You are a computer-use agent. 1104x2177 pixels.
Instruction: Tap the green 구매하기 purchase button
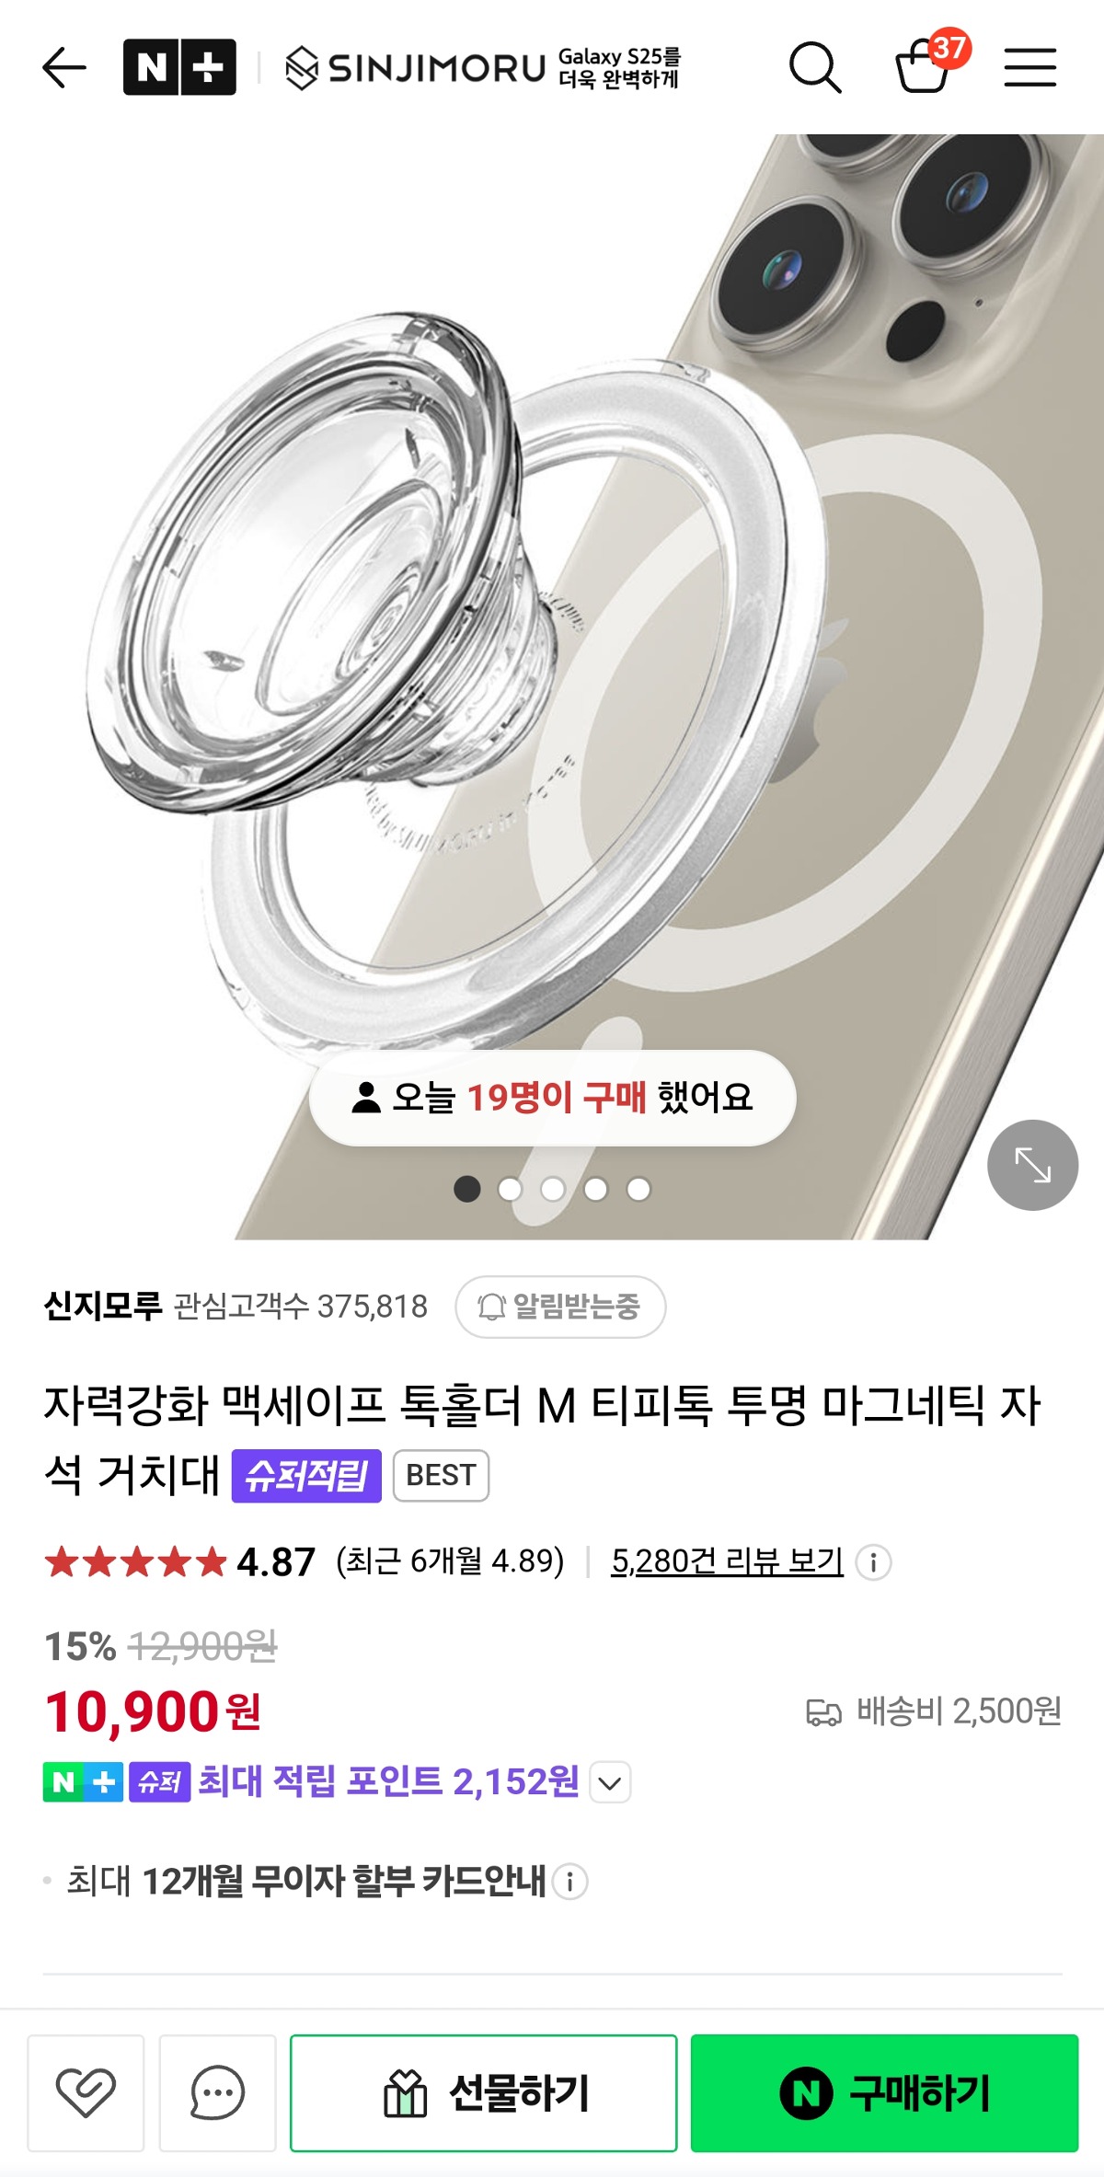884,2093
